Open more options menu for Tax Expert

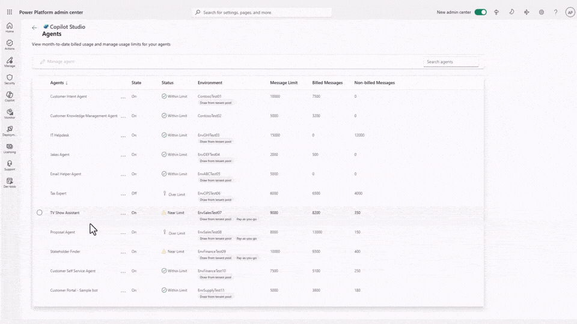click(123, 194)
